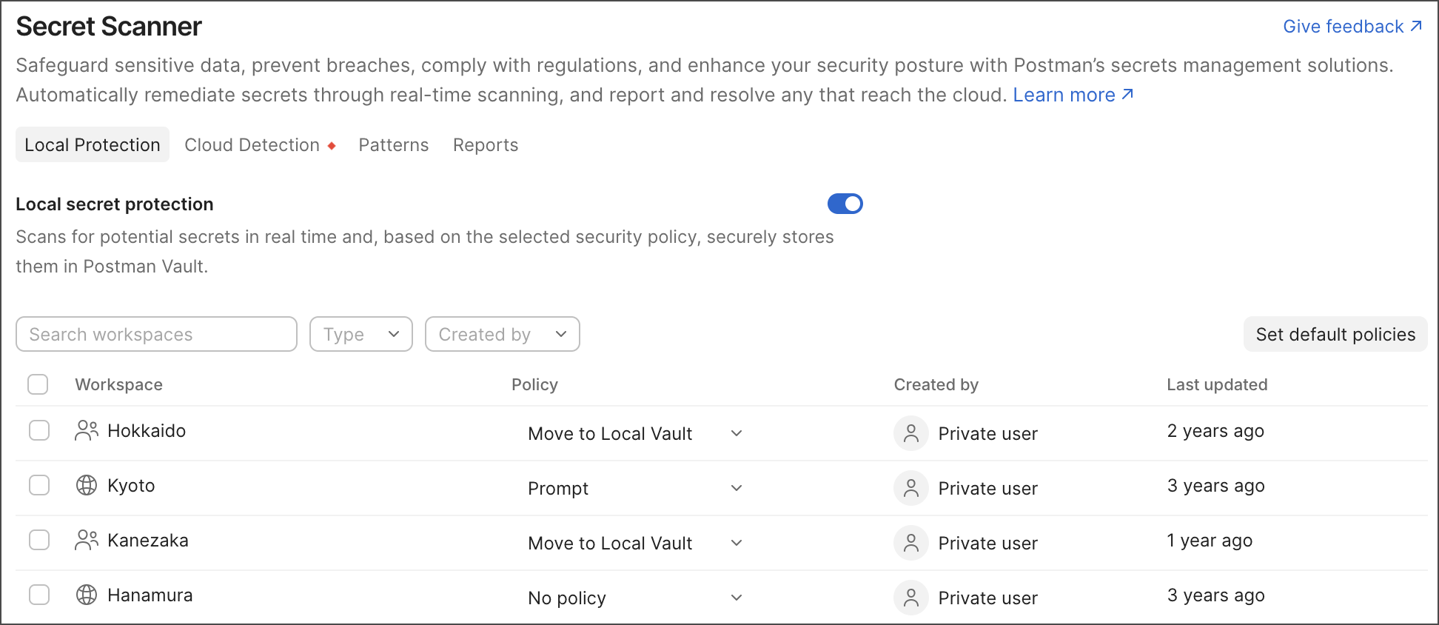
Task: Open the Learn more link
Action: (1073, 95)
